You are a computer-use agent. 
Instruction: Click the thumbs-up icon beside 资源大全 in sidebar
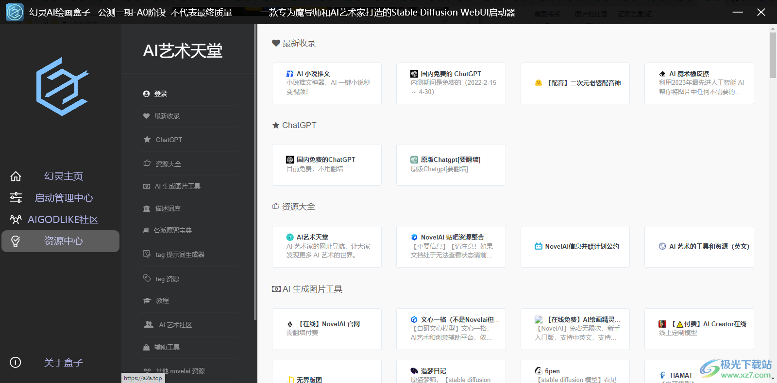click(147, 163)
